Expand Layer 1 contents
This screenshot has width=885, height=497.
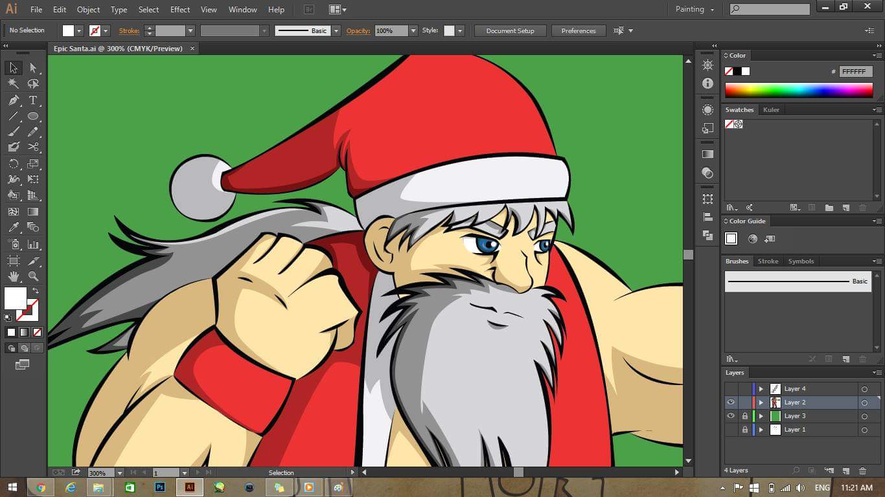pyautogui.click(x=761, y=430)
